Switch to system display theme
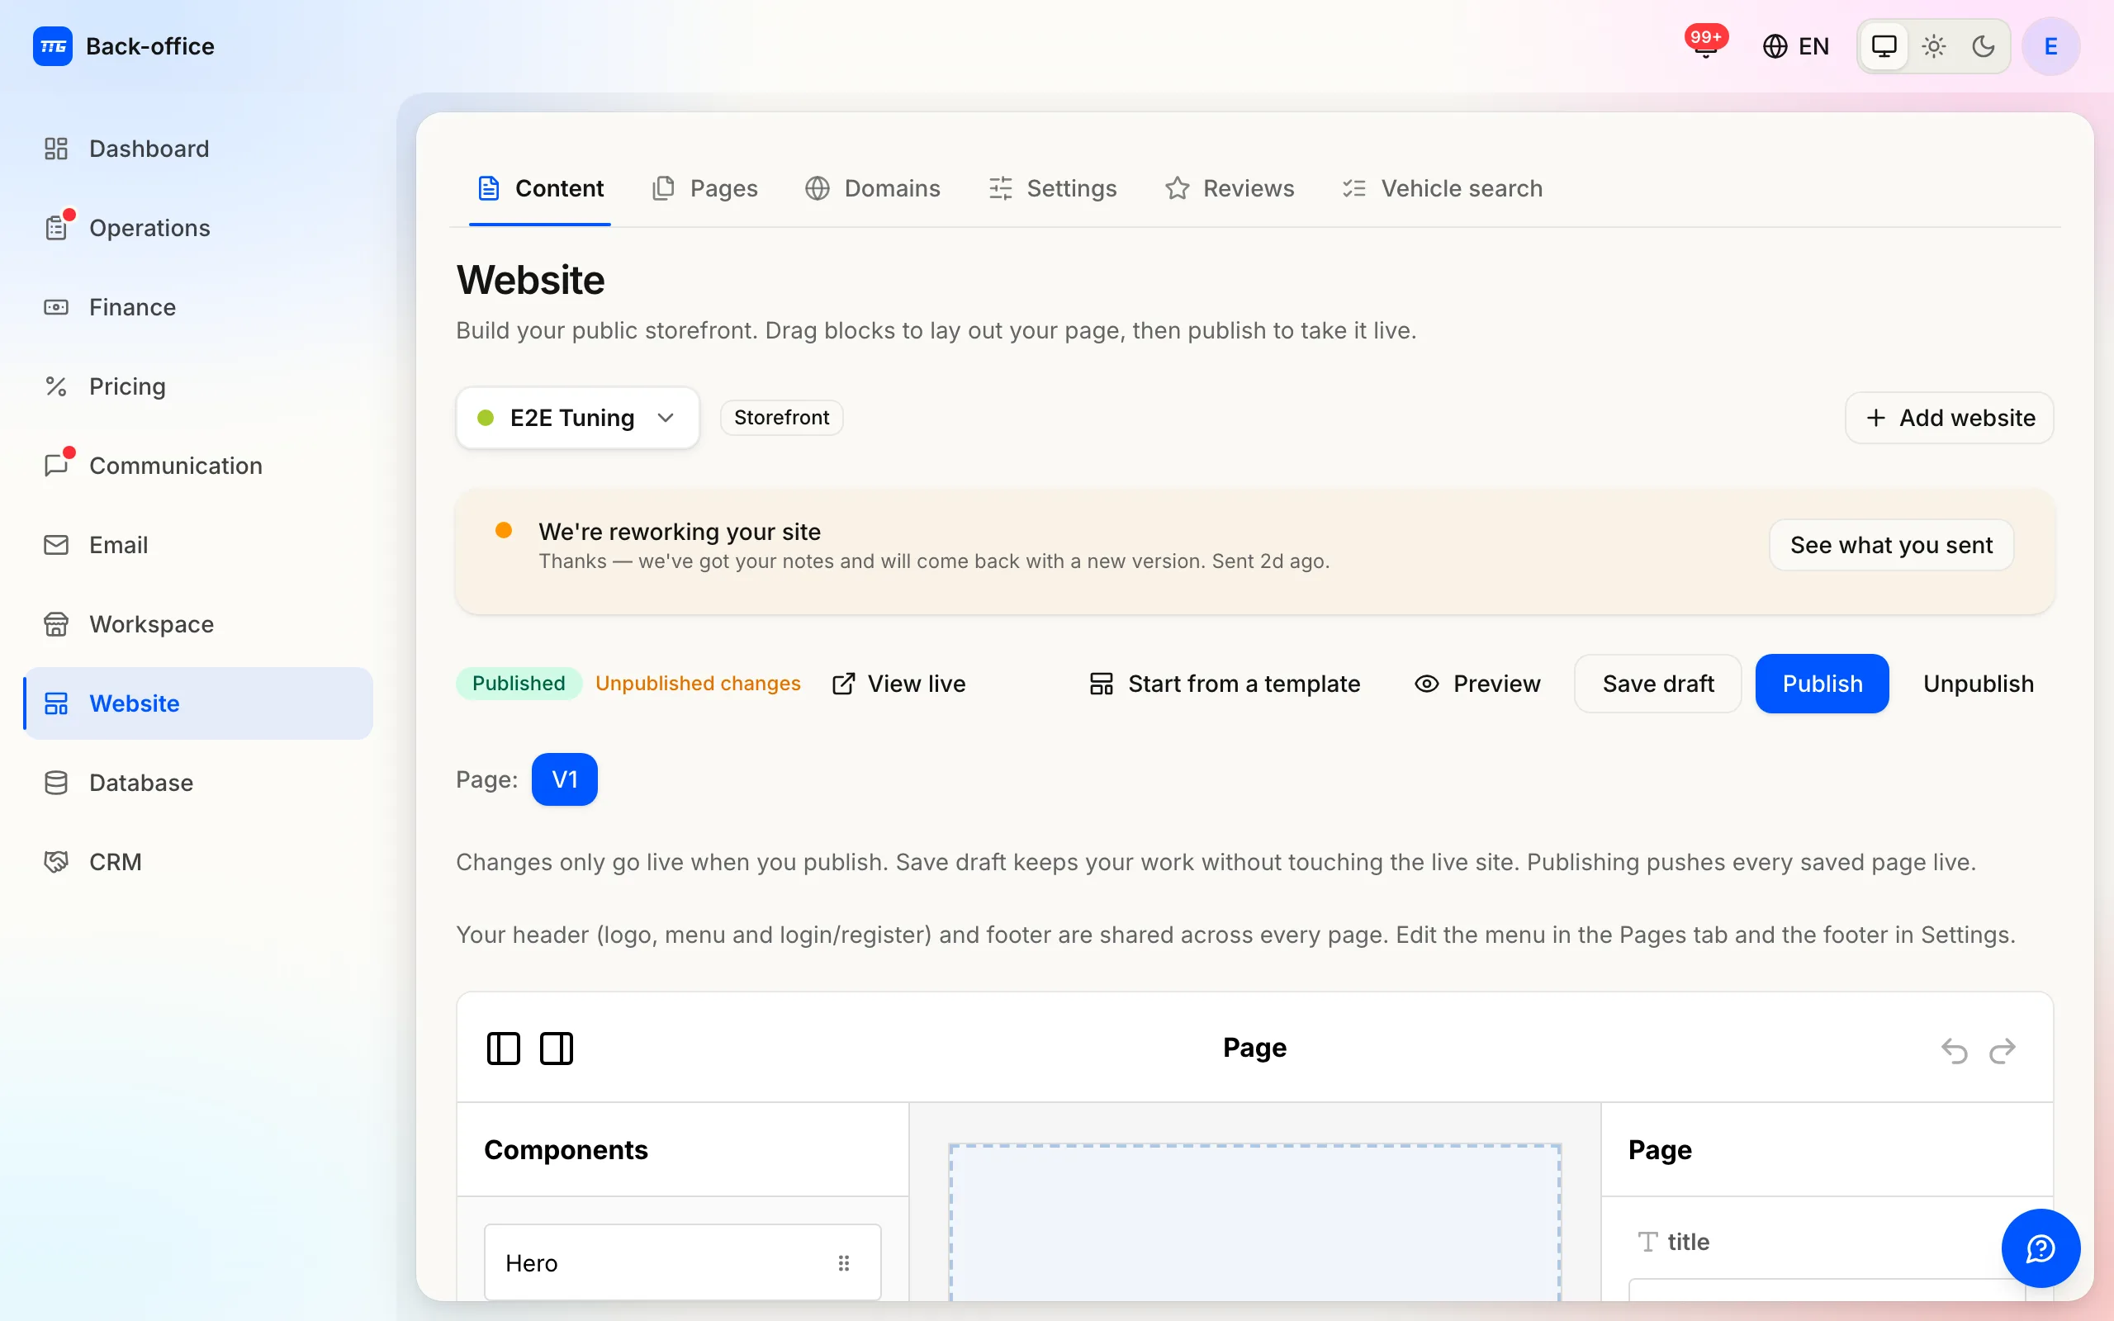The width and height of the screenshot is (2114, 1321). click(1884, 46)
